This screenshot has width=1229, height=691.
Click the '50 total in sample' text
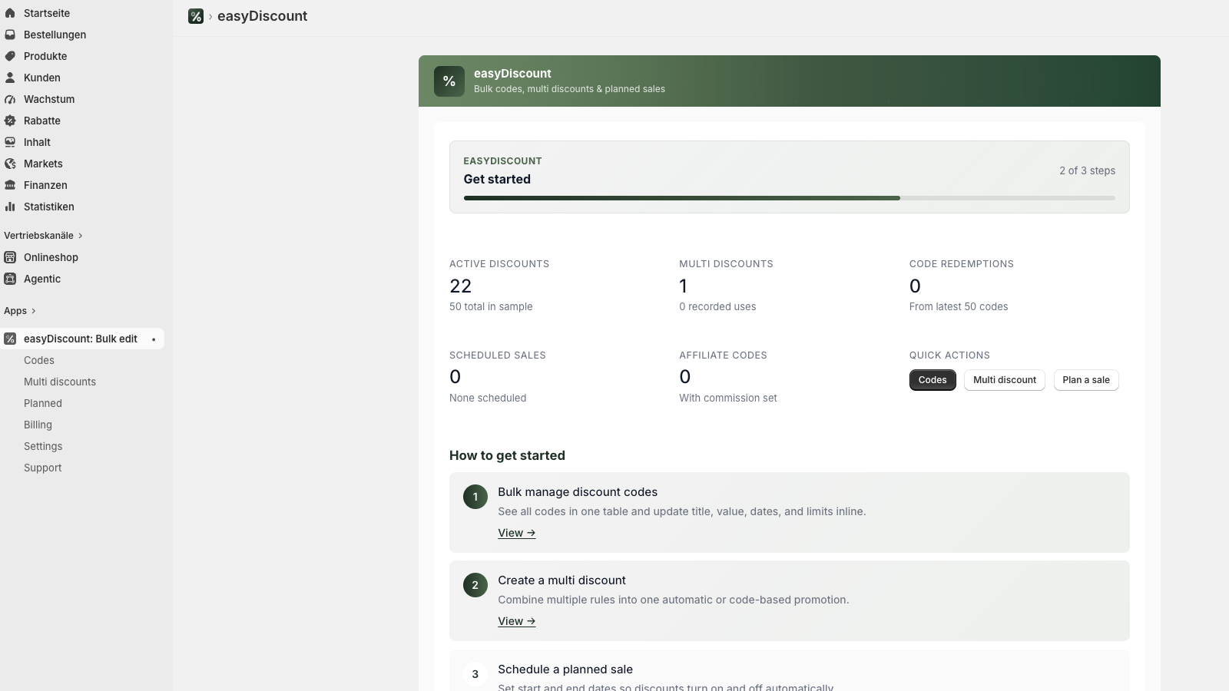[x=491, y=306]
